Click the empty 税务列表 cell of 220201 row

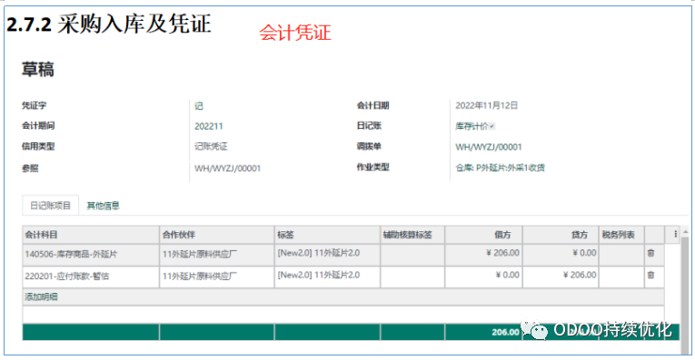click(621, 277)
